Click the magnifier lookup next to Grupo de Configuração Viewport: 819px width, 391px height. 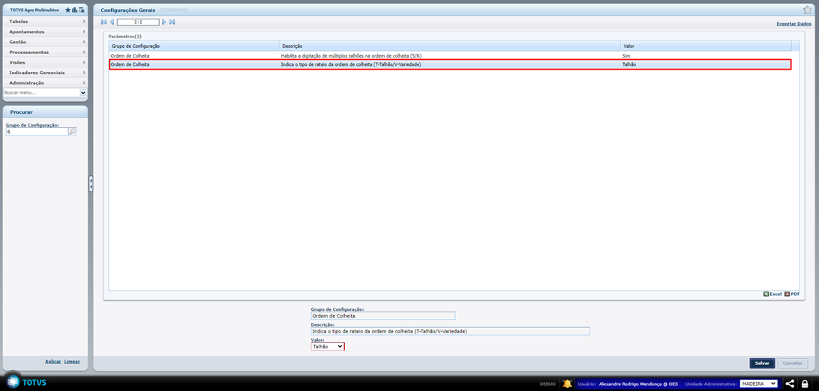(73, 132)
